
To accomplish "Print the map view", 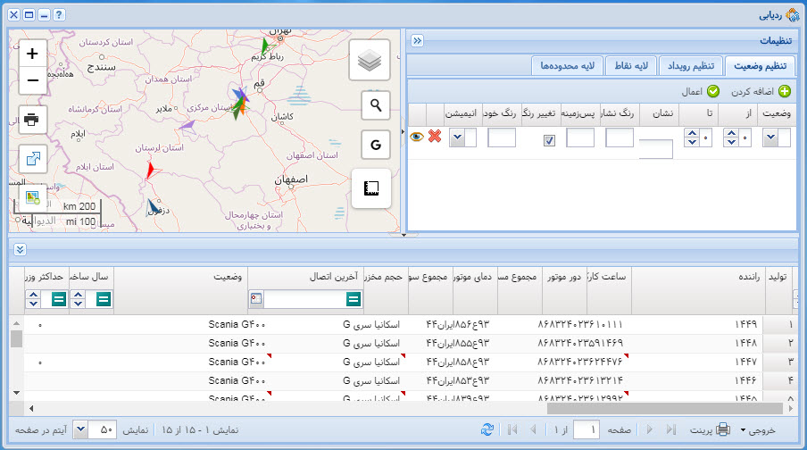I will point(33,119).
